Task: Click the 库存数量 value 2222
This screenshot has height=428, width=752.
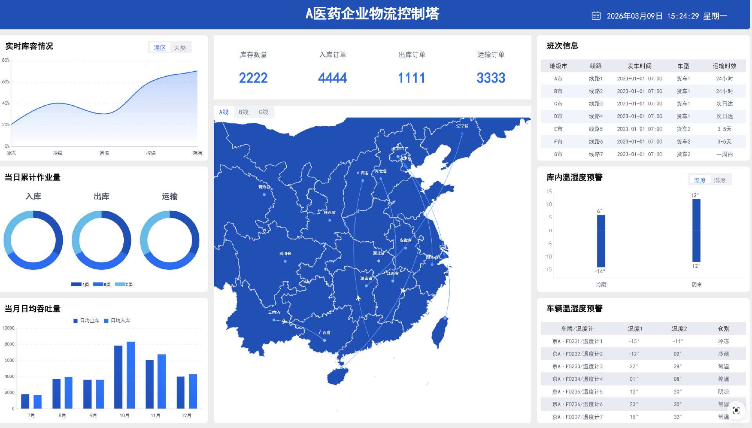Action: point(253,78)
